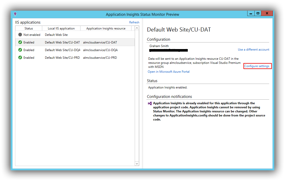This screenshot has width=285, height=181.
Task: Click the Configure settings button
Action: (257, 66)
